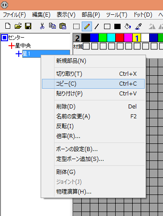163x216 pixels.
Task: Open 物理演算(H)... from the context menu
Action: [93, 192]
